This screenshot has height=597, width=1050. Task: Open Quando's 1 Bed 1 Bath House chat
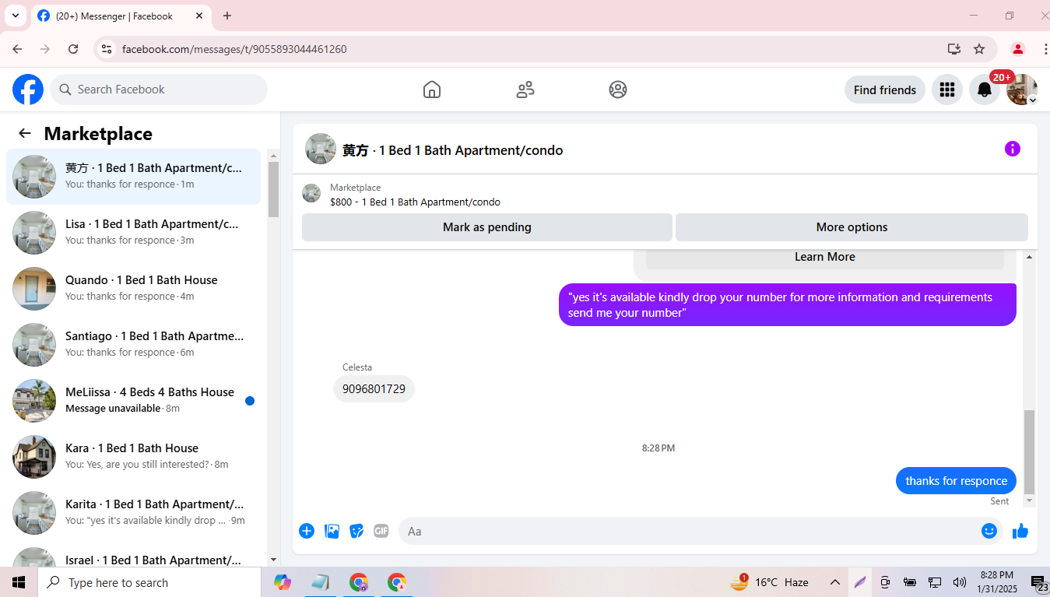pyautogui.click(x=133, y=289)
